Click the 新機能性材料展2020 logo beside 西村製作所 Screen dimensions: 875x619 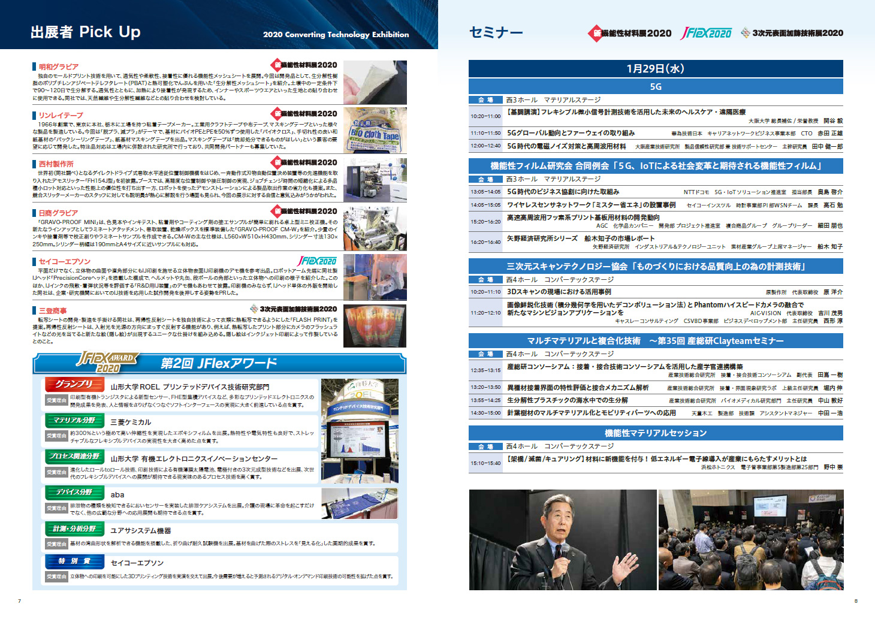click(x=304, y=162)
